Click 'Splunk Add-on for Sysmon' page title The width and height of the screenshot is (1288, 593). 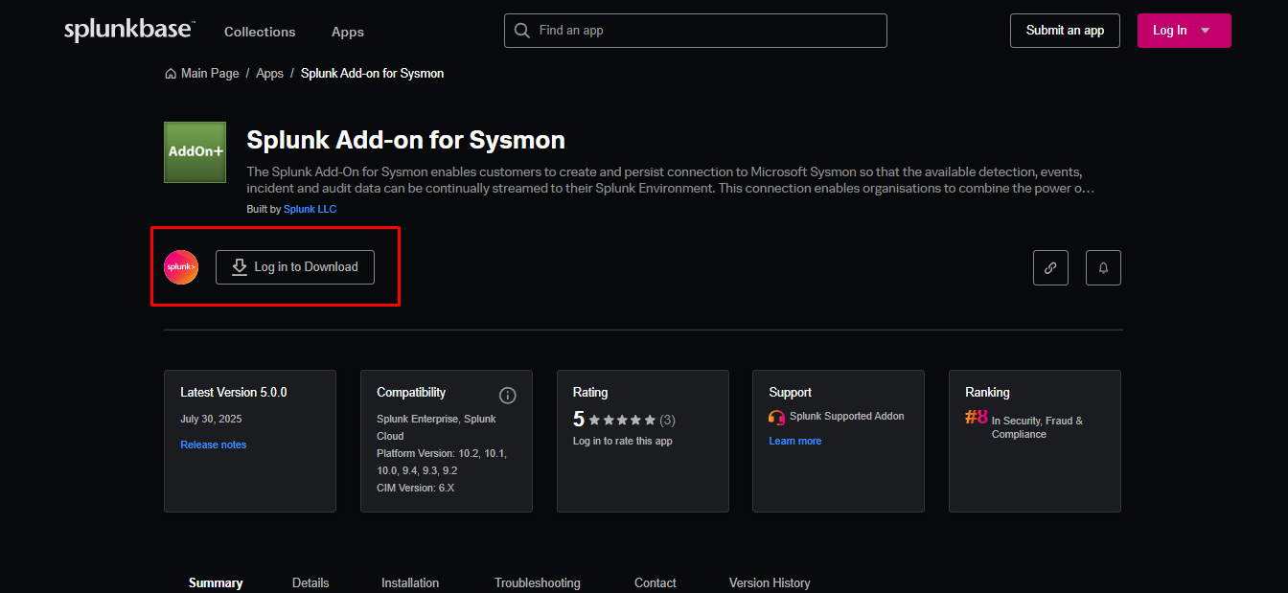click(405, 140)
